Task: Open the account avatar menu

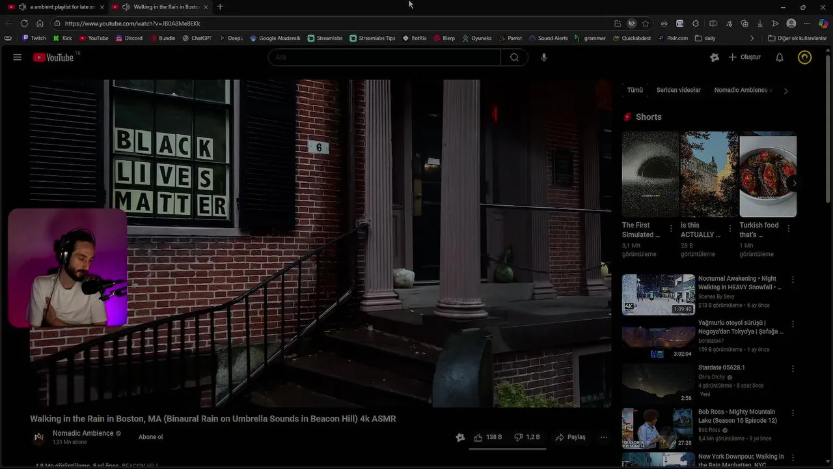Action: pyautogui.click(x=805, y=57)
